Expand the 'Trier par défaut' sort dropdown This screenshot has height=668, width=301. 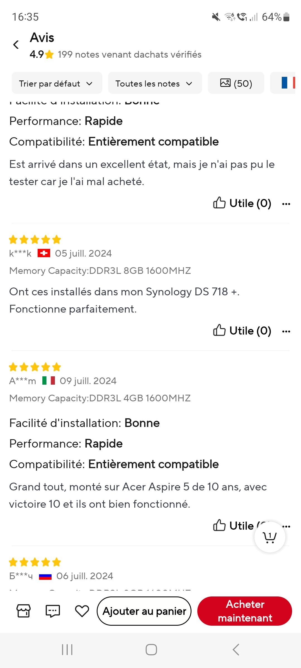tap(57, 83)
